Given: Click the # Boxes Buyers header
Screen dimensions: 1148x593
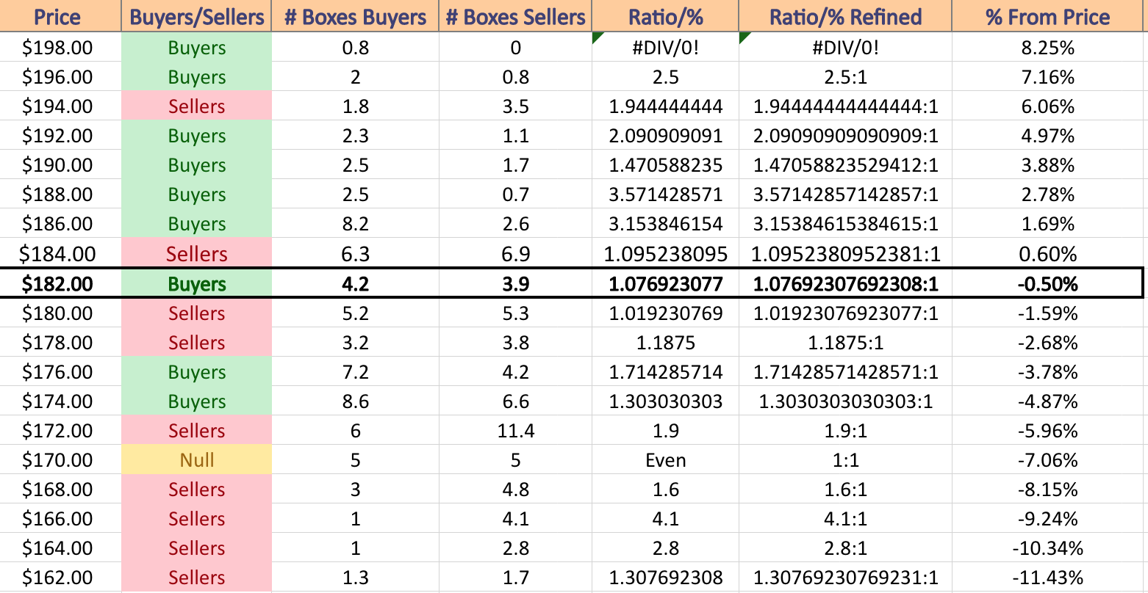Looking at the screenshot, I should coord(355,16).
